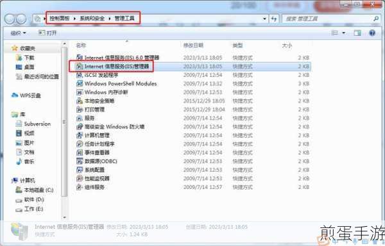Navigate to 系统和安全 in breadcrumb
This screenshot has height=246, width=385.
click(92, 19)
